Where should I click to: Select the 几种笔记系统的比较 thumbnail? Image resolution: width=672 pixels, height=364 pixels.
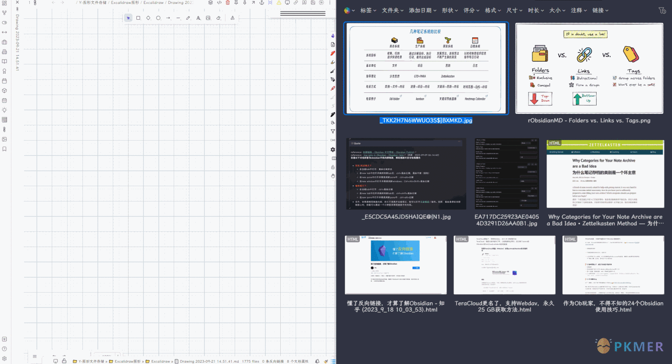tap(426, 68)
